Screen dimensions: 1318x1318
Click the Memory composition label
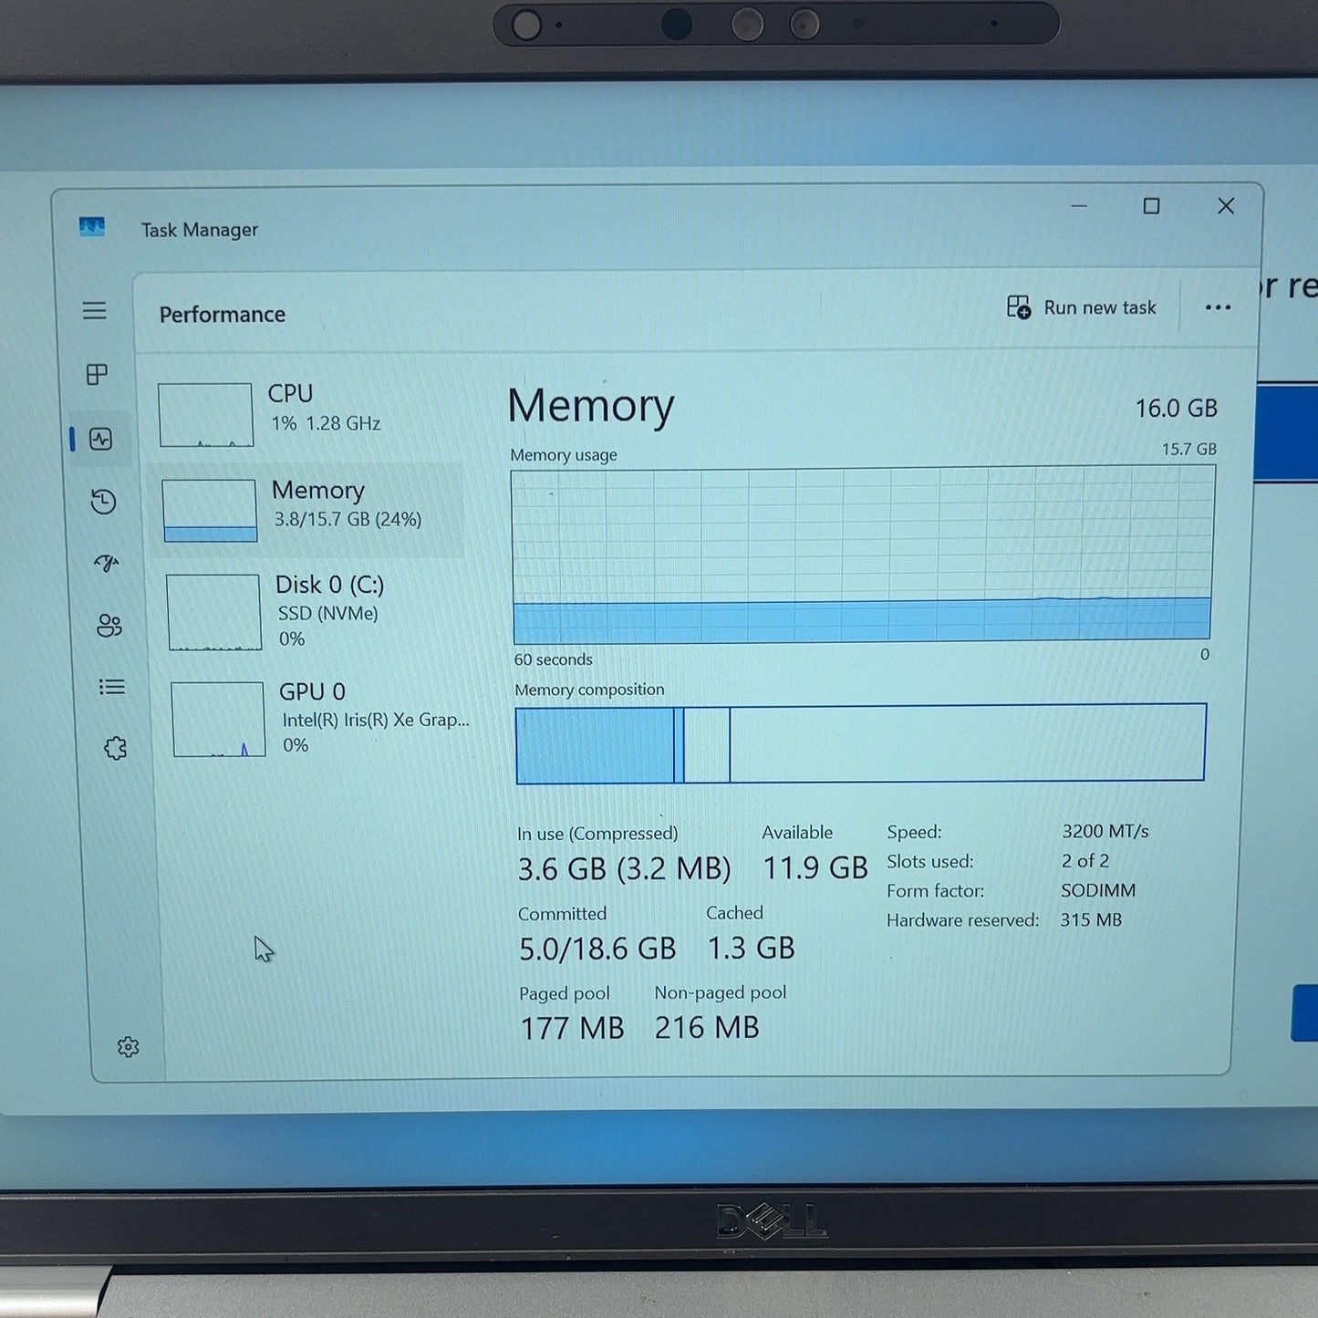589,690
